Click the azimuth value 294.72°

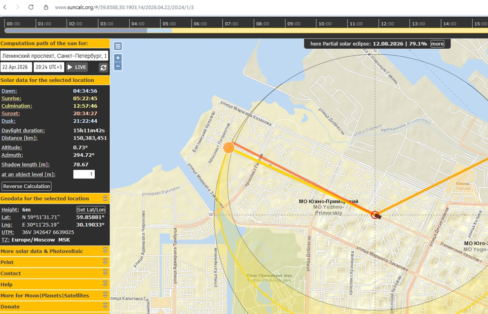pyautogui.click(x=84, y=155)
